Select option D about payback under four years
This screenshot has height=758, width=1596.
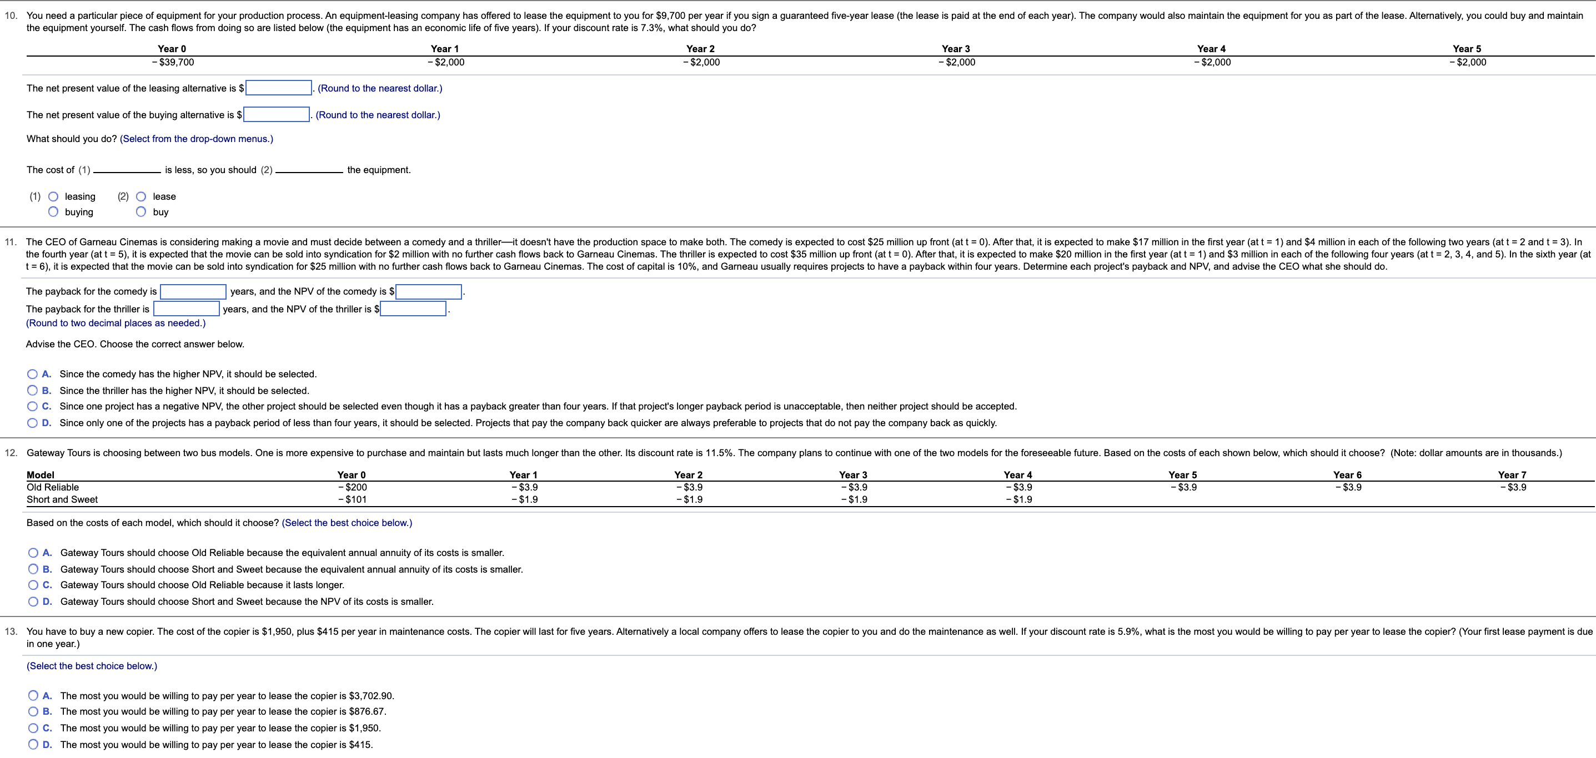click(x=32, y=423)
